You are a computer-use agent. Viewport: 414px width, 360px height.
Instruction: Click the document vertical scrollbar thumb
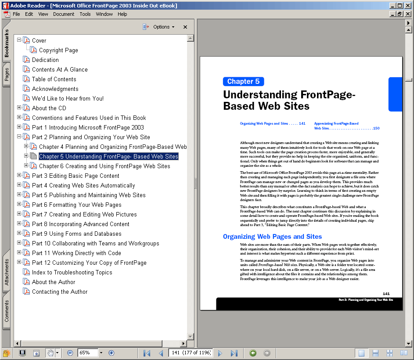pyautogui.click(x=408, y=80)
